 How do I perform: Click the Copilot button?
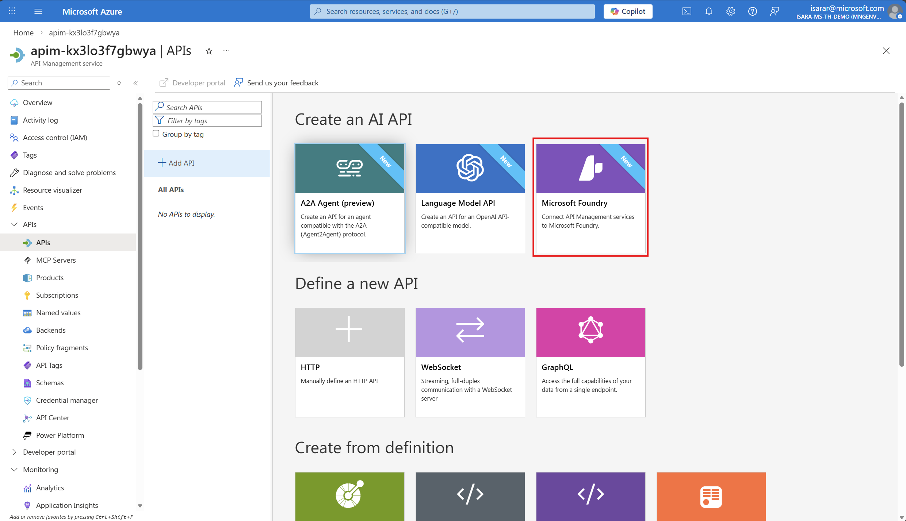628,11
